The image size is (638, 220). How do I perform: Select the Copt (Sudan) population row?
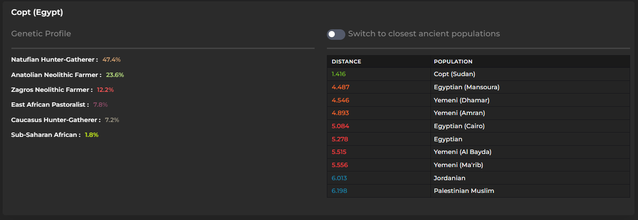pos(454,74)
